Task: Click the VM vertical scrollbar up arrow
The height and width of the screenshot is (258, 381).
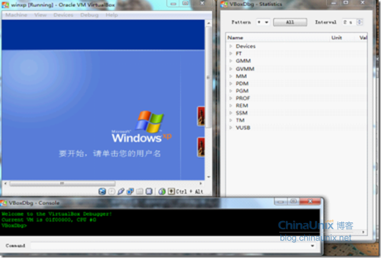Action: [x=208, y=23]
